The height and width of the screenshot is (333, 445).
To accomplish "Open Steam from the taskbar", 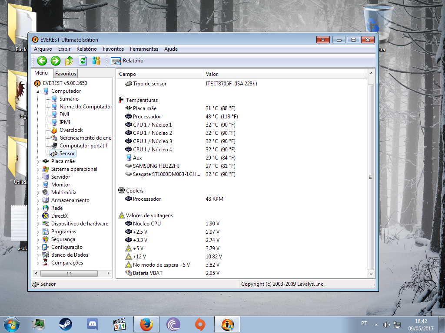I will (x=66, y=324).
